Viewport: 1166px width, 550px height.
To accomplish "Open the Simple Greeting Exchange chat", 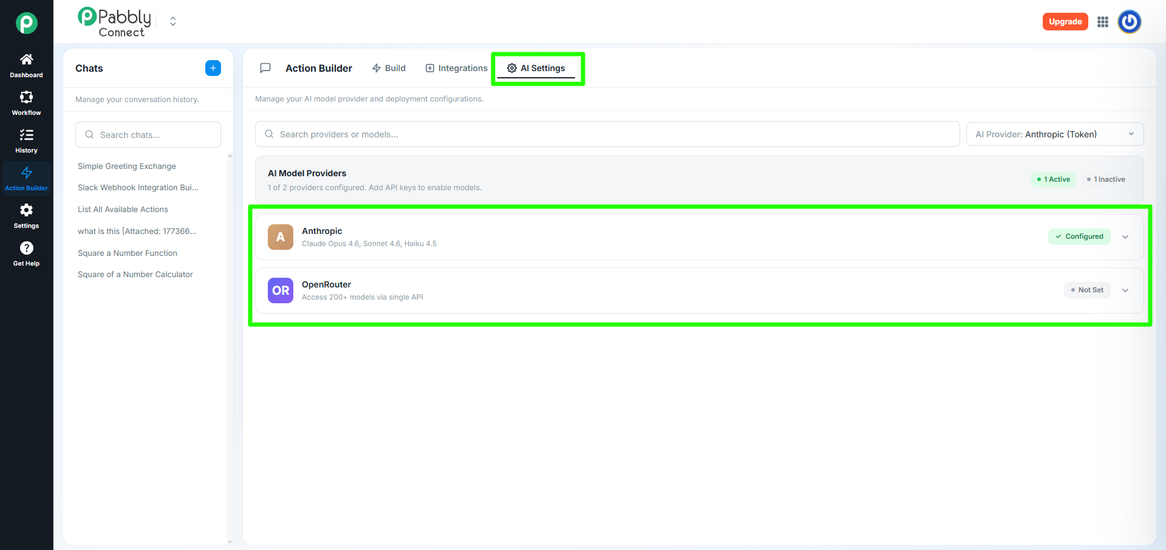I will [127, 166].
